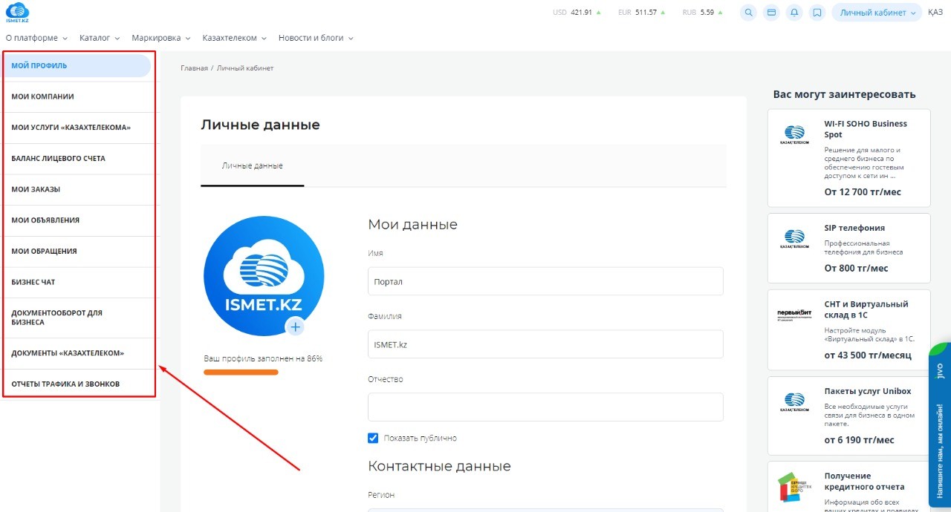This screenshot has width=951, height=512.
Task: Open the Jivo online chat widget
Action: 940,423
